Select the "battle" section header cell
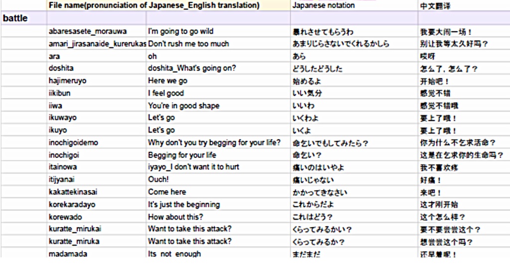The image size is (510, 268). tap(15, 18)
